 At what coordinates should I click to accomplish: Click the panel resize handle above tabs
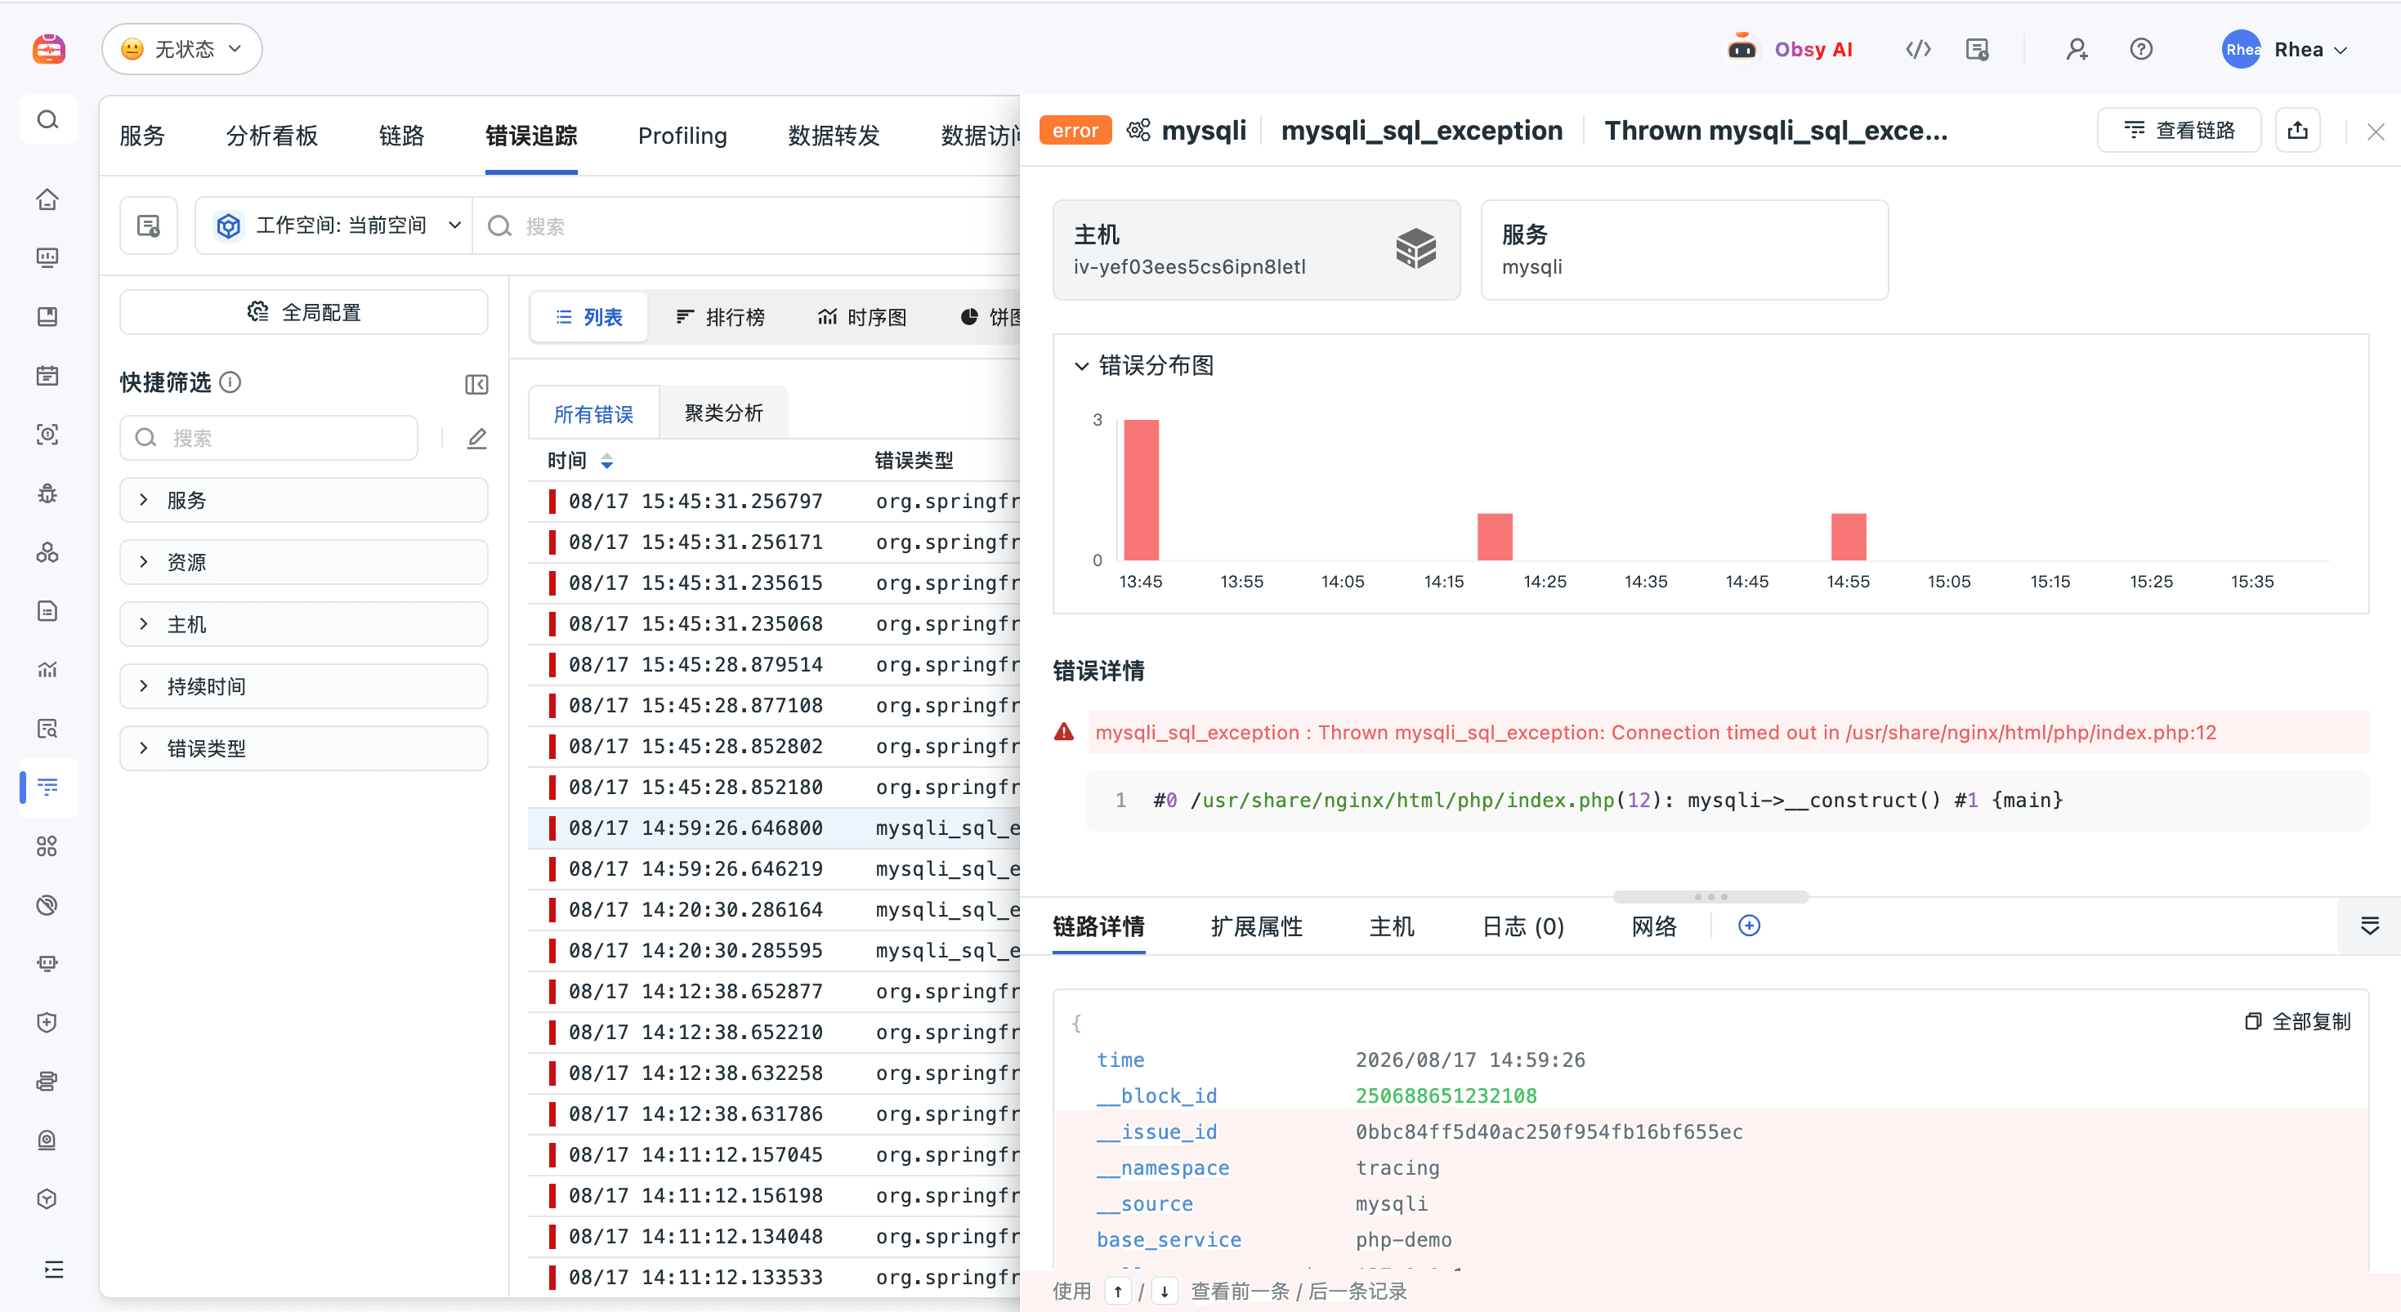(1710, 896)
